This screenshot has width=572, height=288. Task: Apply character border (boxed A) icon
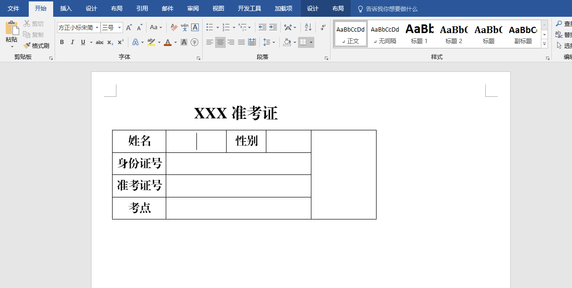click(195, 27)
